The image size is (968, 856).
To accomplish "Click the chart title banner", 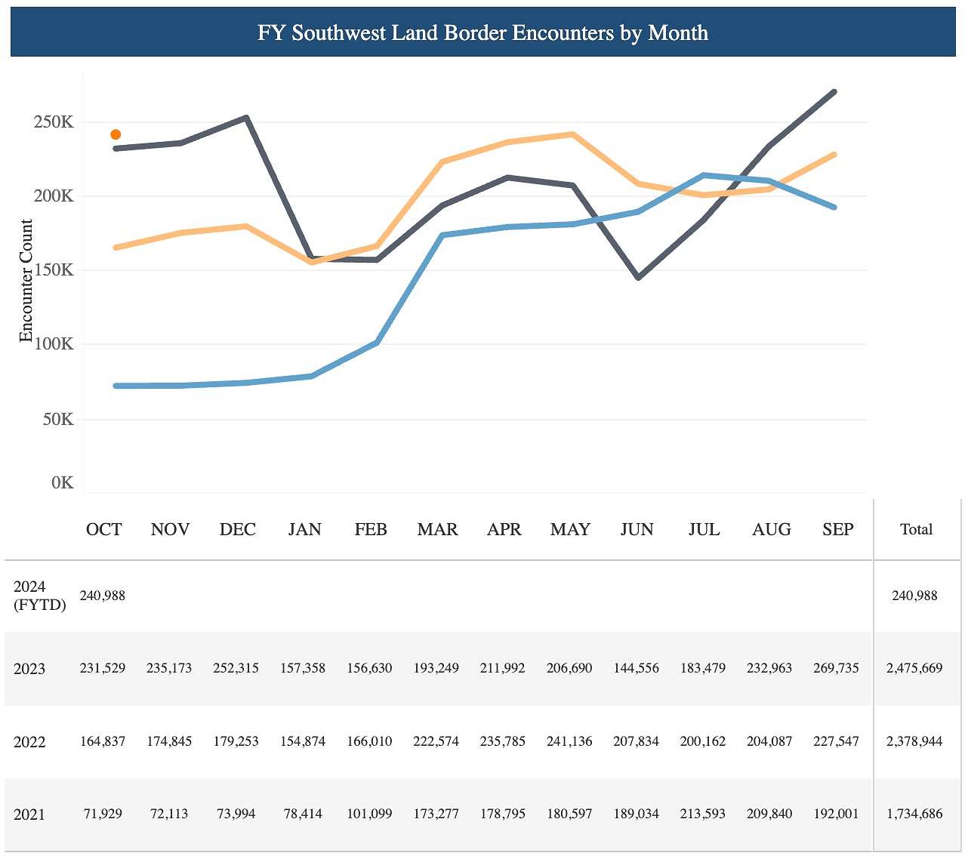I will point(483,32).
